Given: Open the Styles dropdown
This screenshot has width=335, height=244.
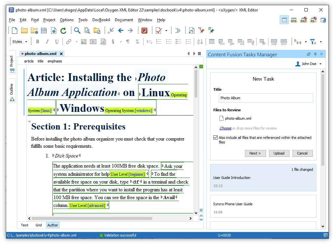Looking at the screenshot, I should point(20,42).
